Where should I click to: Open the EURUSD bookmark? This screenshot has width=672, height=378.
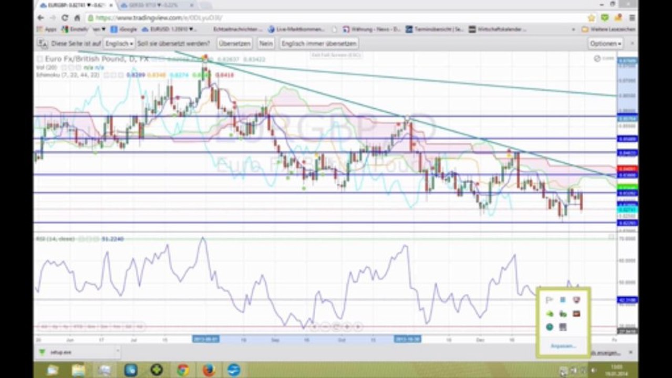[168, 29]
